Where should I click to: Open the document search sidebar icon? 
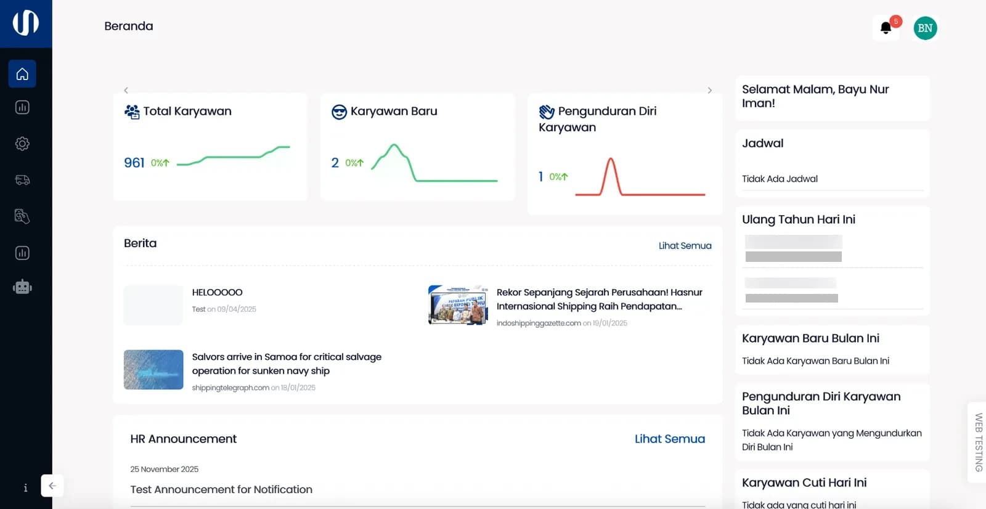(22, 216)
